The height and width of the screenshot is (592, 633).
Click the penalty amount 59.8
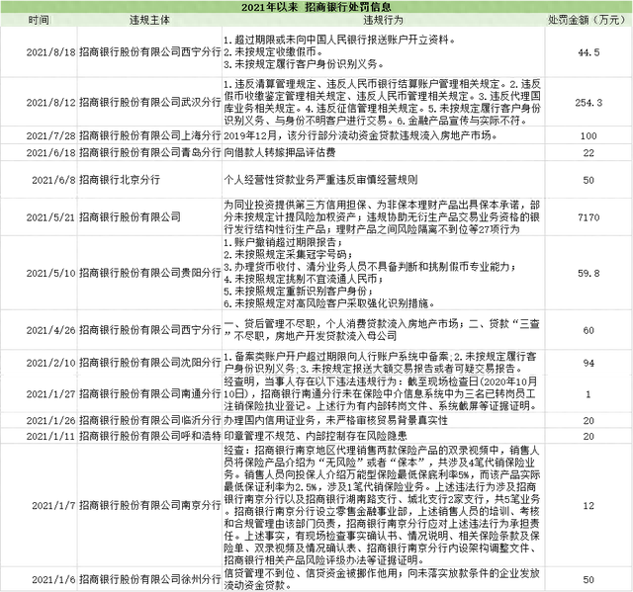tap(588, 273)
